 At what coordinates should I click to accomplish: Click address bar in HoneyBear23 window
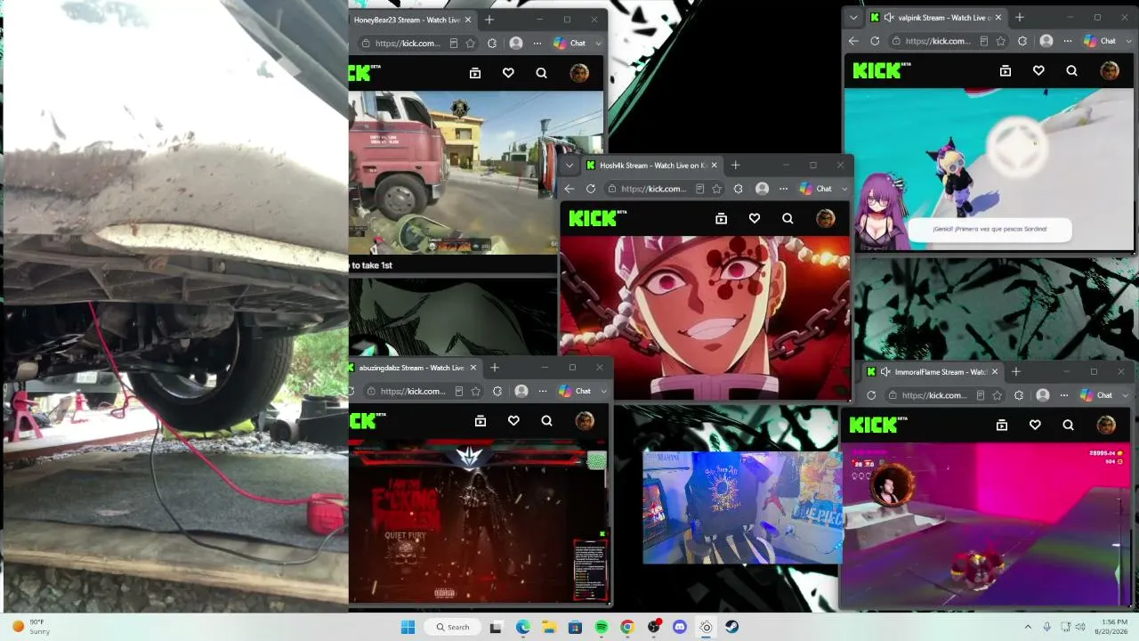tap(408, 43)
